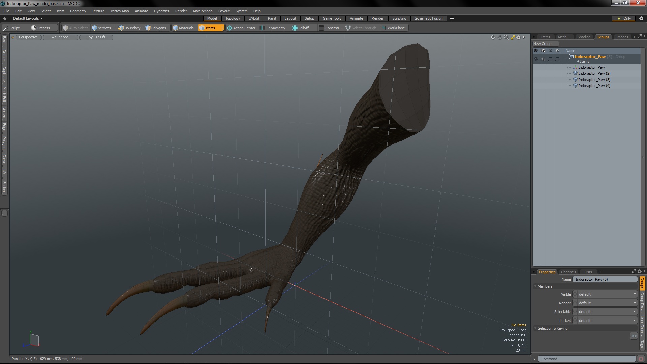Click the viewport pan move icon

coord(493,37)
